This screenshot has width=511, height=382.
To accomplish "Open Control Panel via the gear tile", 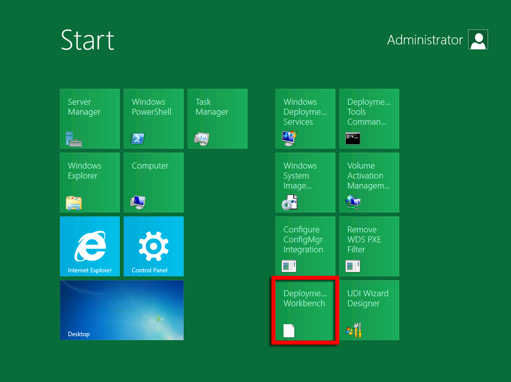I will (154, 246).
